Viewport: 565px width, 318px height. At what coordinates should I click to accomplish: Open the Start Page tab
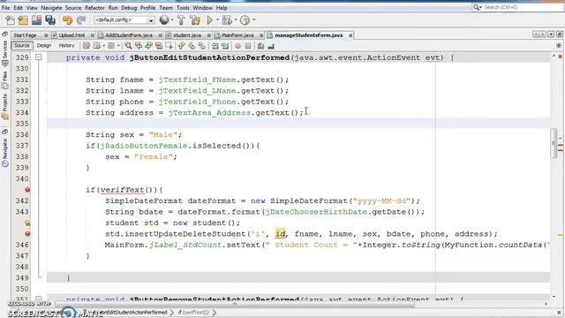click(25, 35)
